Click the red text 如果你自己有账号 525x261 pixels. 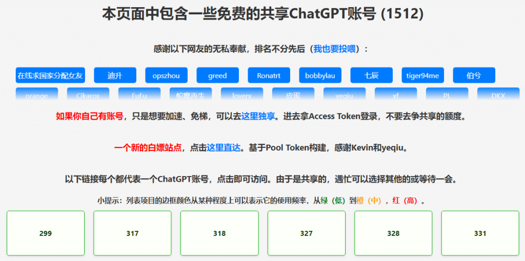[x=89, y=117]
